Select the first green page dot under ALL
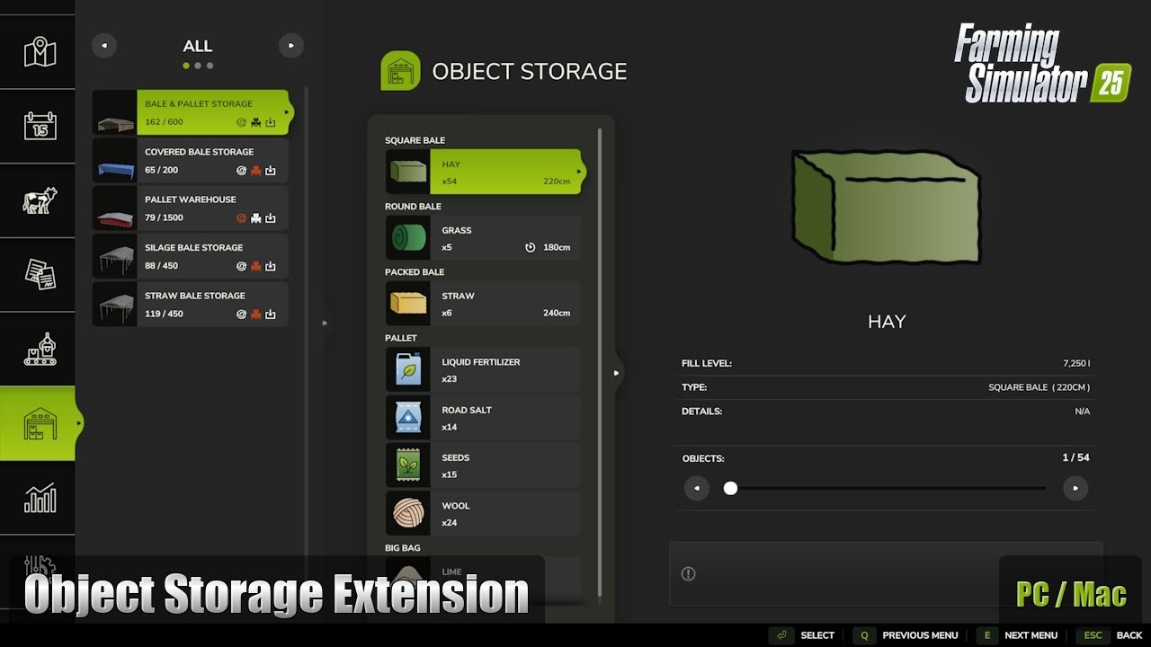This screenshot has width=1151, height=647. [x=186, y=66]
